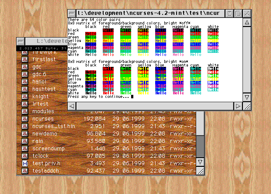Select the testaddch file icon
Screen dimensions: 271x194
coord(25,171)
